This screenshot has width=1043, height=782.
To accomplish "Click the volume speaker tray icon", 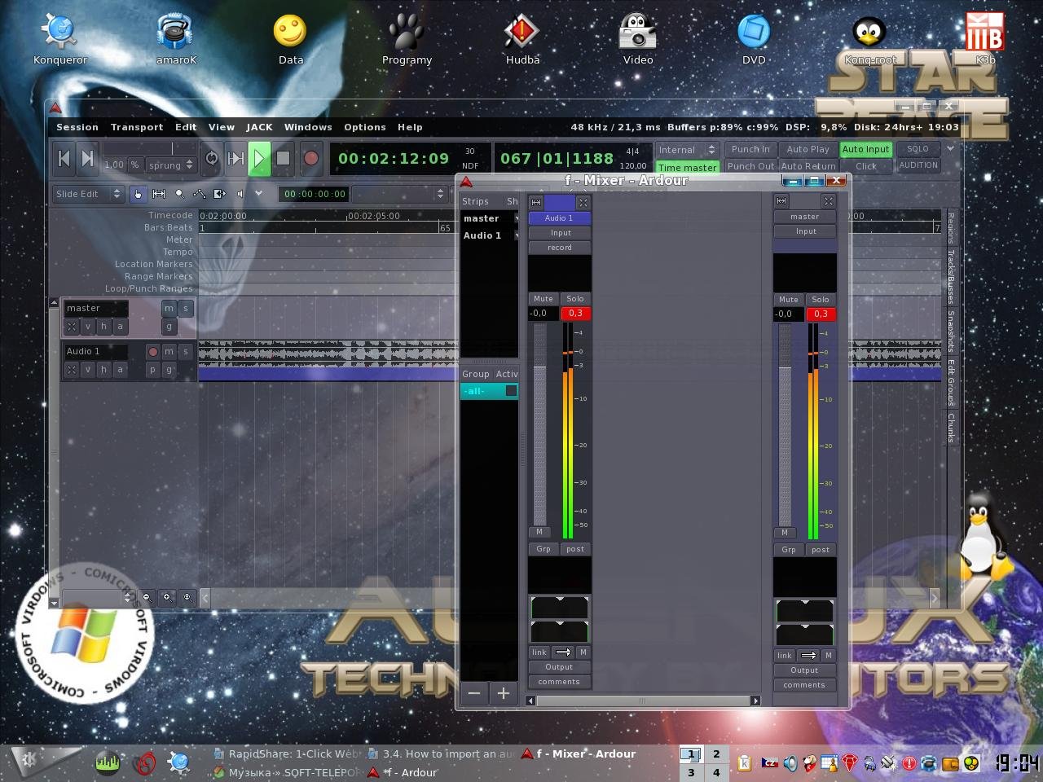I will (x=790, y=763).
